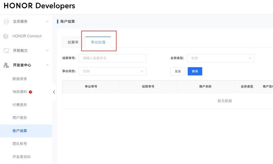Click the 开放能力 sidebar icon
Screen dimensions: 273x164
pos(6,51)
